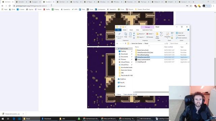Select the MonoBleedingEdge folder
The width and height of the screenshot is (216, 121).
click(143, 55)
